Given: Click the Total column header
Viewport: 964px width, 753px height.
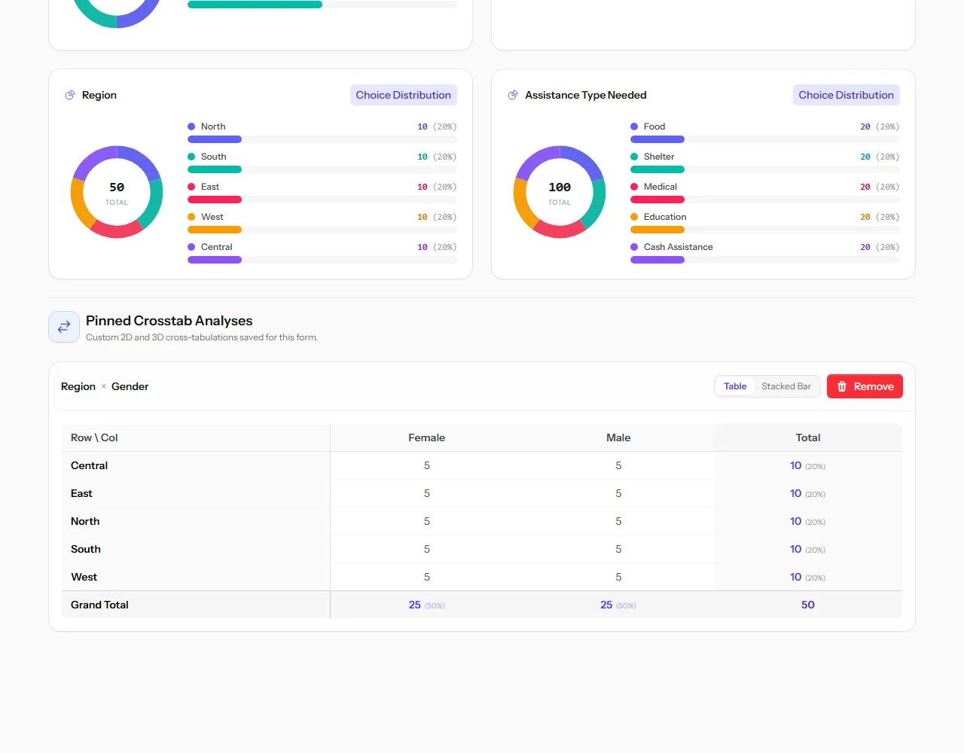Looking at the screenshot, I should pos(808,437).
